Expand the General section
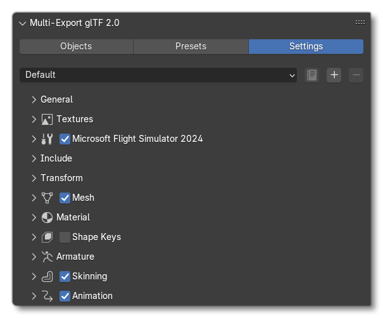The width and height of the screenshot is (383, 318). click(34, 99)
